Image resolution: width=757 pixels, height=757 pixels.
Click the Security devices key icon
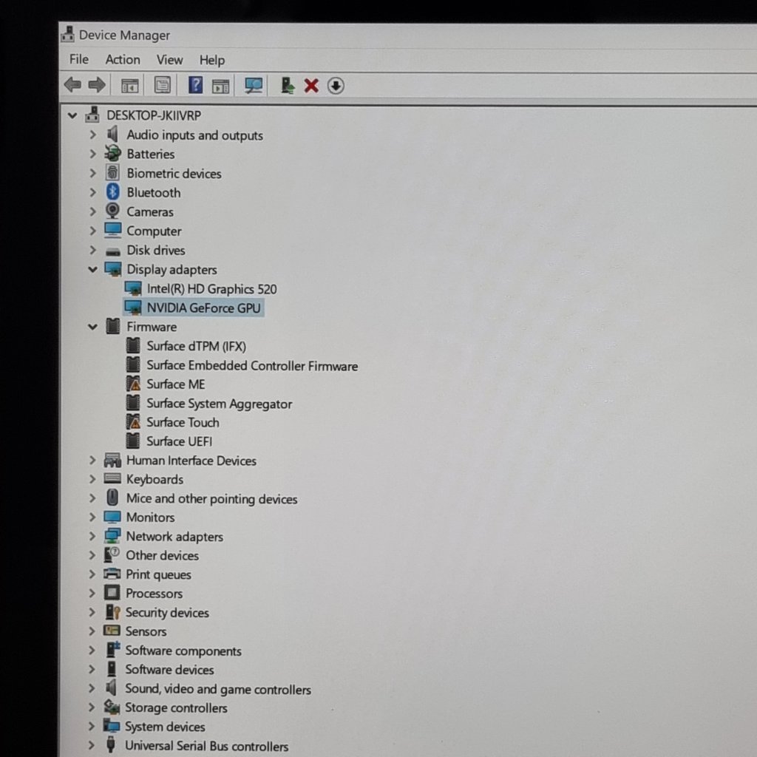click(112, 612)
